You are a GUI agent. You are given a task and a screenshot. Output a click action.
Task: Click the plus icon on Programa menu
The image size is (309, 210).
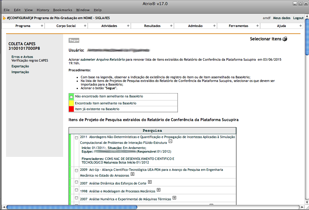tap(42, 26)
